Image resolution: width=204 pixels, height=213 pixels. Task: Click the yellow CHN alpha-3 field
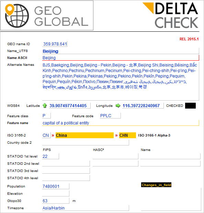[x=127, y=135]
